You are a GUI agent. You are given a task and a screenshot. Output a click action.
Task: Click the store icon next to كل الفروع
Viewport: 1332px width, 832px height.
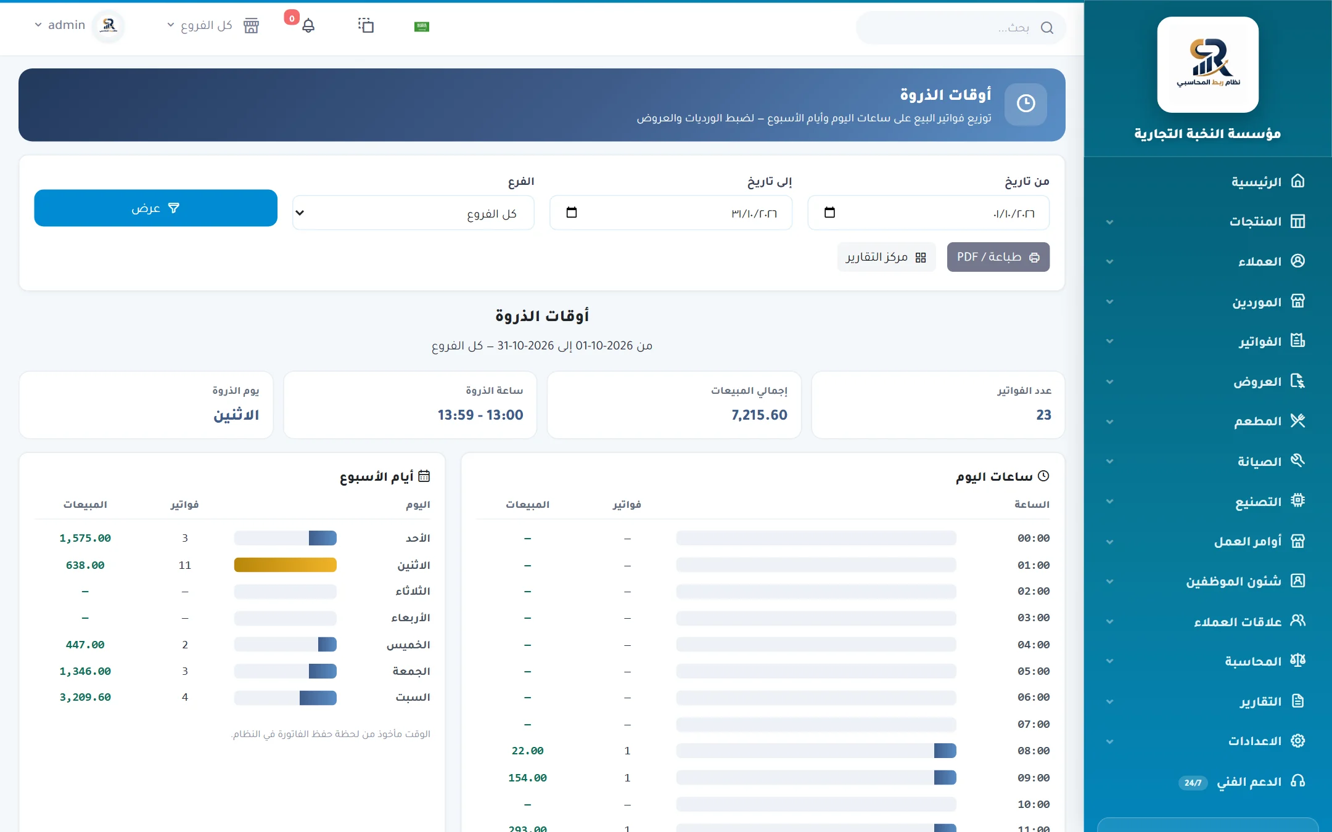pyautogui.click(x=251, y=26)
